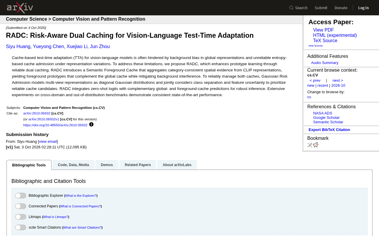This screenshot has height=236, width=379.
Task: Click Donate in top bar
Action: (341, 8)
